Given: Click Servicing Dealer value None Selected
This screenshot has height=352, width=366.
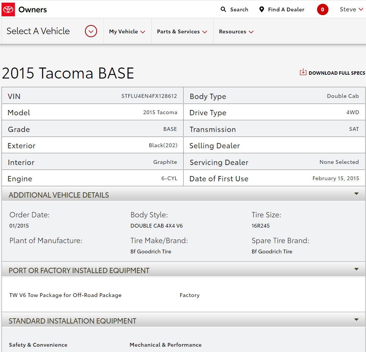Looking at the screenshot, I should coord(339,162).
